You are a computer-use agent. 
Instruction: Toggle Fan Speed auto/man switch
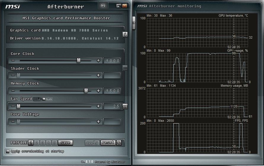tap(43, 99)
